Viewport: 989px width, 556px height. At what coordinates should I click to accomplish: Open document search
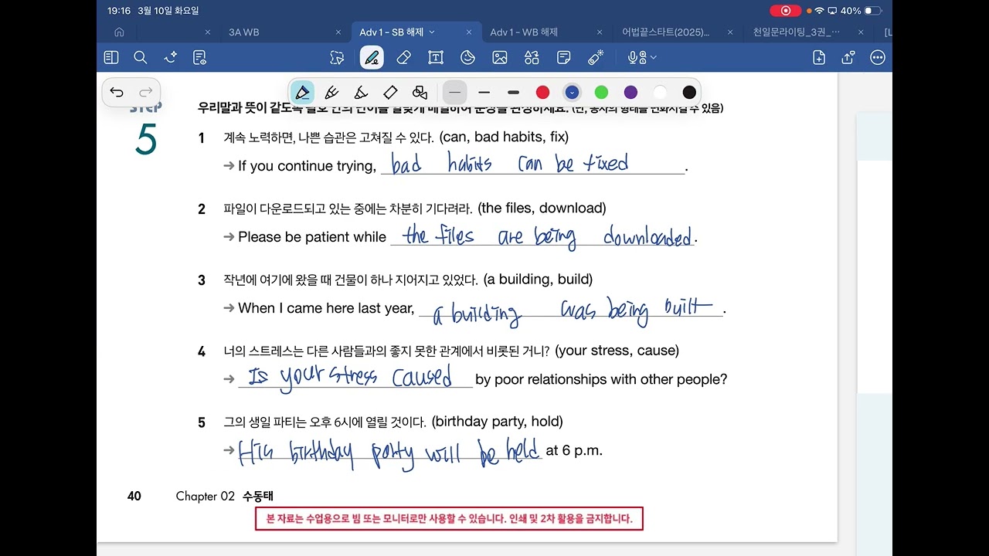coord(141,57)
